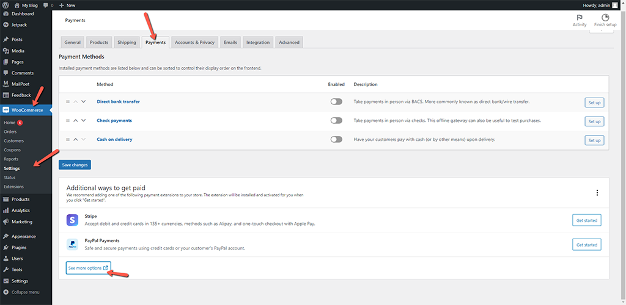
Task: Click the Cash on delivery handle
Action: pyautogui.click(x=68, y=139)
